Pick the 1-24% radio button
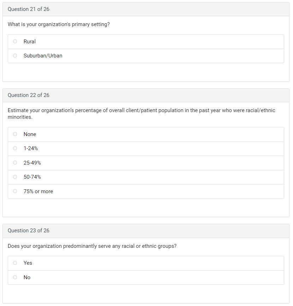Image resolution: width=293 pixels, height=306 pixels. pos(15,148)
